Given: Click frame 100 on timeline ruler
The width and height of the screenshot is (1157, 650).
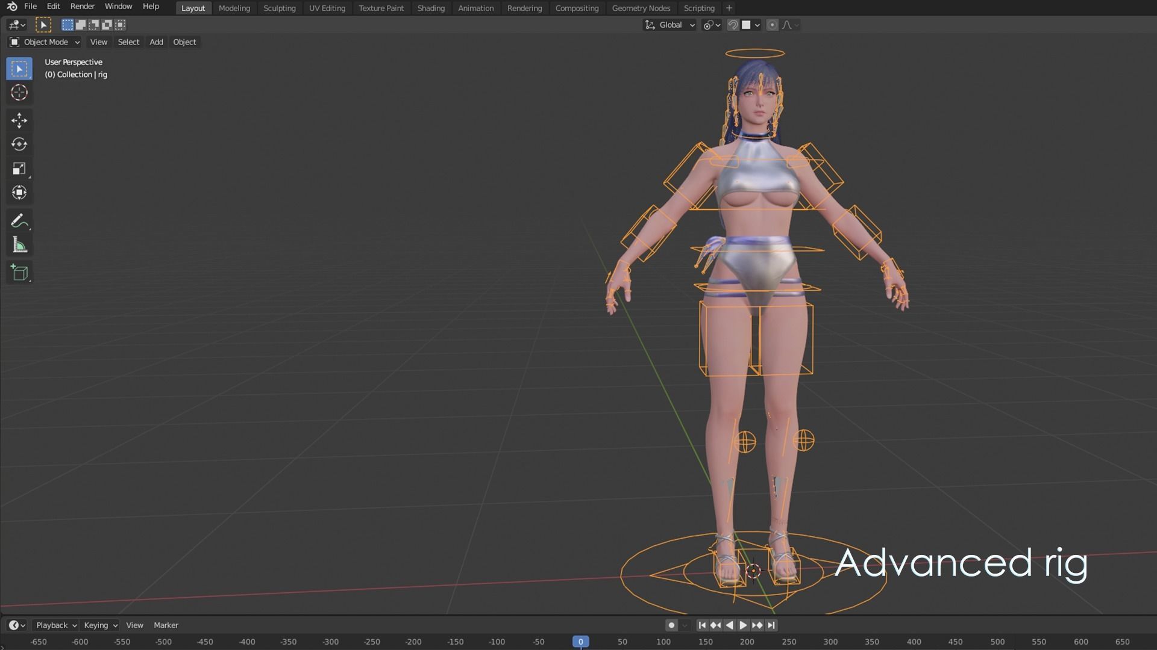Looking at the screenshot, I should pyautogui.click(x=663, y=642).
